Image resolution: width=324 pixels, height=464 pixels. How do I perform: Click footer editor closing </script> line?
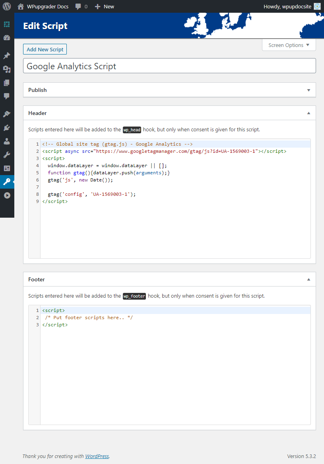(x=55, y=325)
